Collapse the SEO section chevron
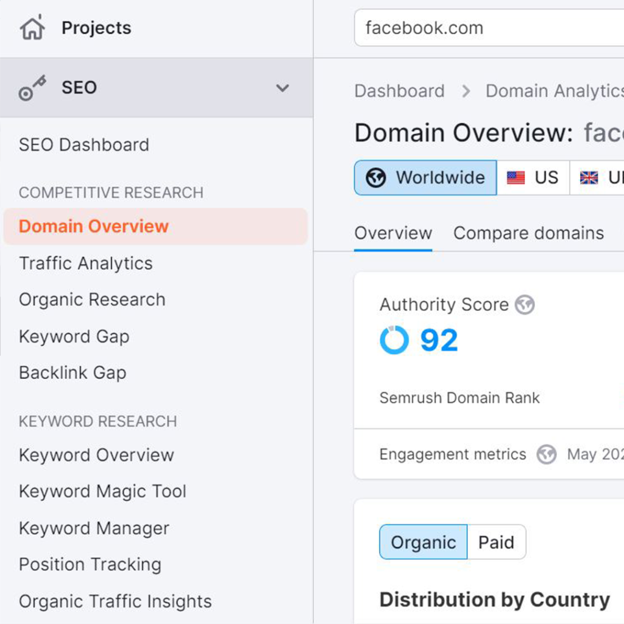 (x=283, y=88)
